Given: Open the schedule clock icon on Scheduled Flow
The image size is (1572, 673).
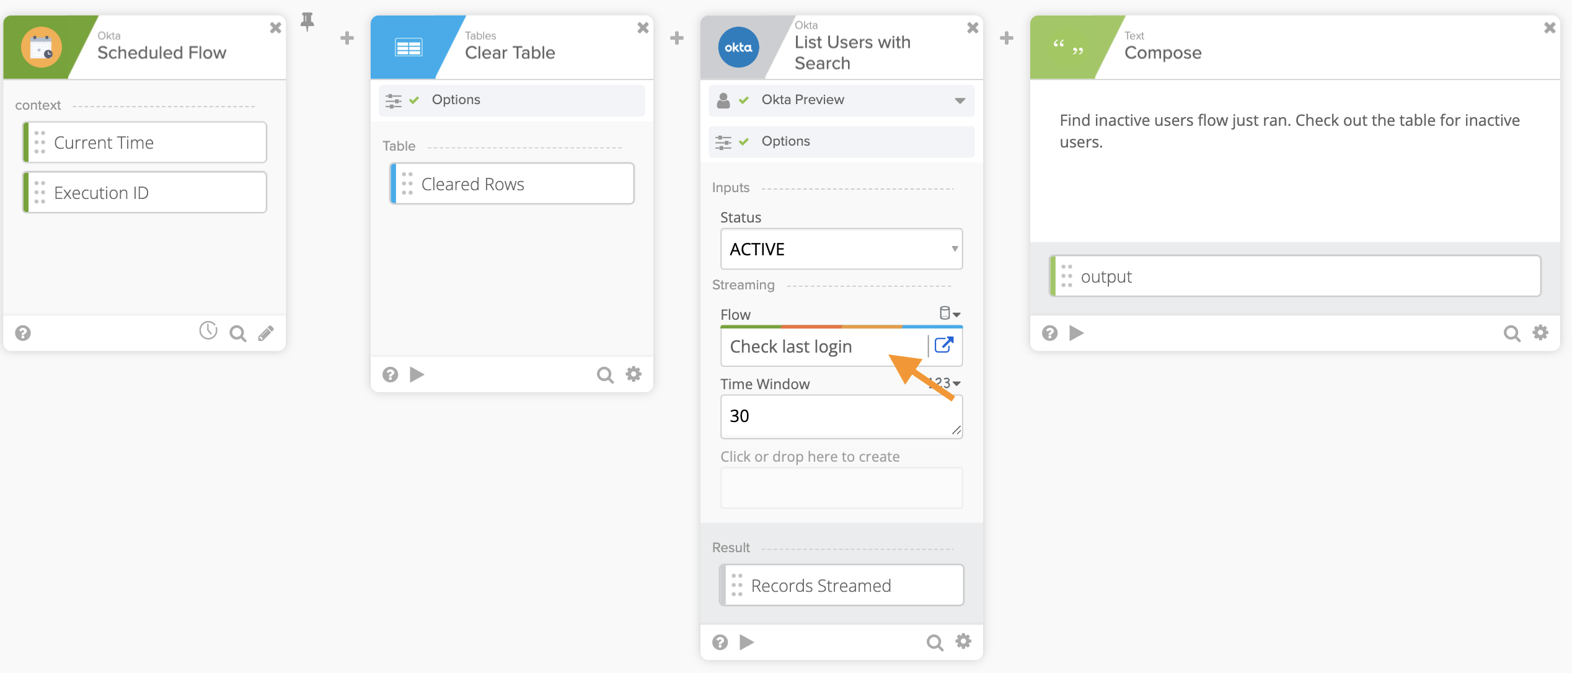Looking at the screenshot, I should click(x=208, y=331).
